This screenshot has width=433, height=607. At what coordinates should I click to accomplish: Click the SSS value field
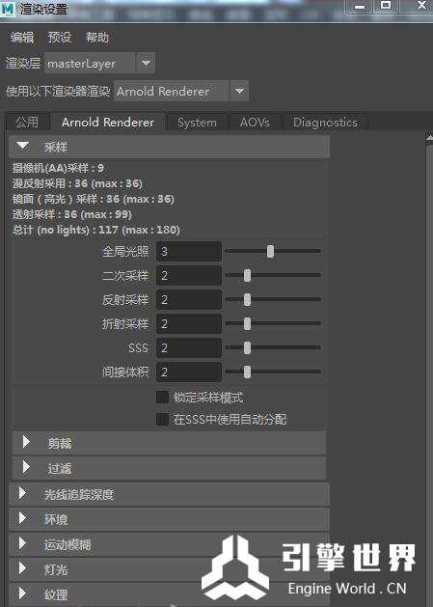point(189,347)
